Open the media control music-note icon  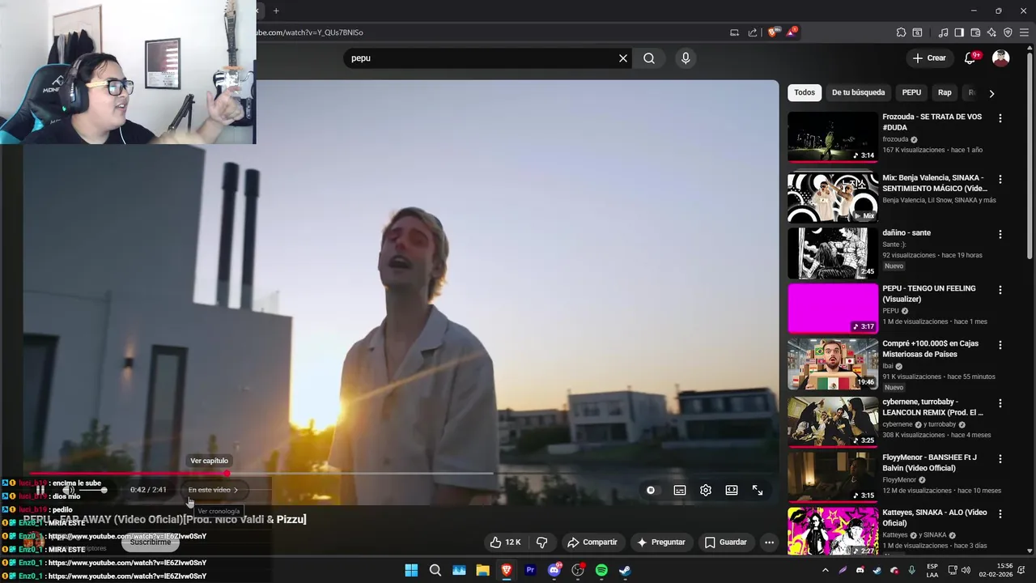943,32
